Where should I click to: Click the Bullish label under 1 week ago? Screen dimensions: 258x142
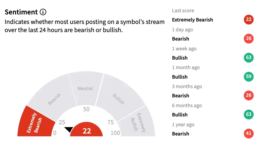[x=180, y=58]
